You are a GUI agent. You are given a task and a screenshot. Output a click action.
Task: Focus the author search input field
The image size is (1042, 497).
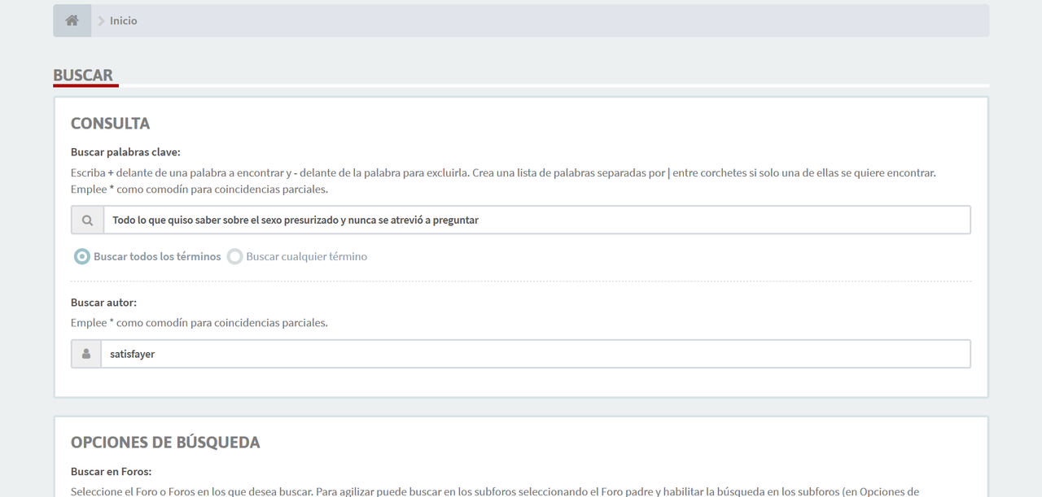(x=536, y=354)
